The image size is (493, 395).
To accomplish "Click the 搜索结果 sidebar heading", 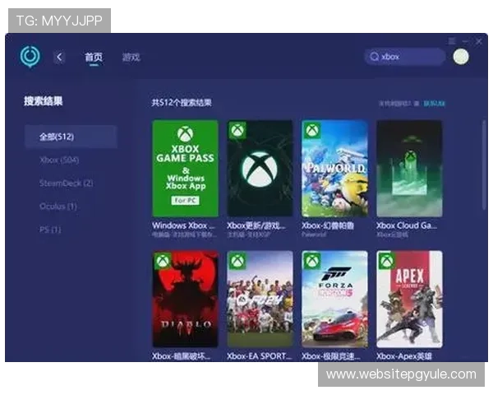I will pyautogui.click(x=44, y=101).
